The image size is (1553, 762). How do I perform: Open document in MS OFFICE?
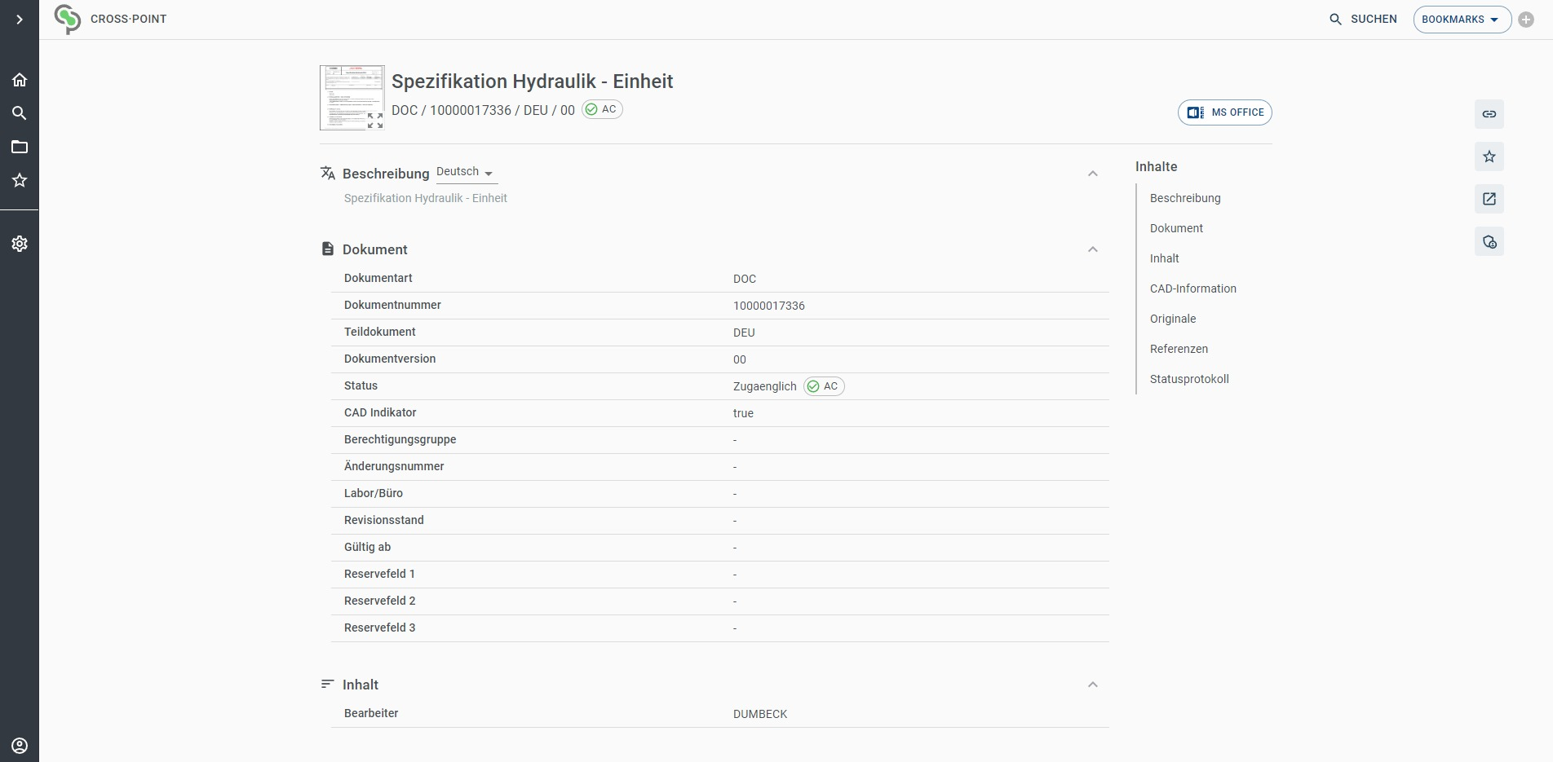click(x=1225, y=112)
